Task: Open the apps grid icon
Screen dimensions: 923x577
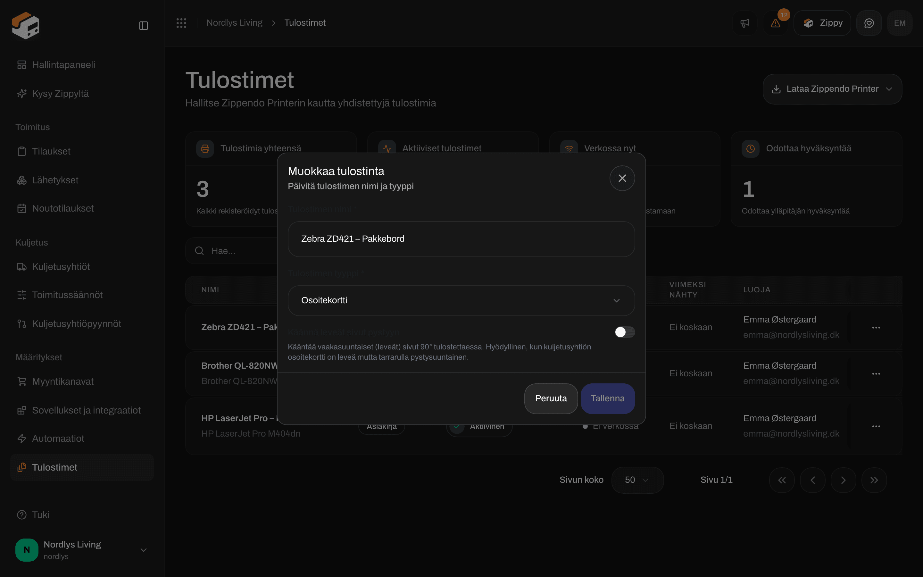Action: (x=181, y=23)
